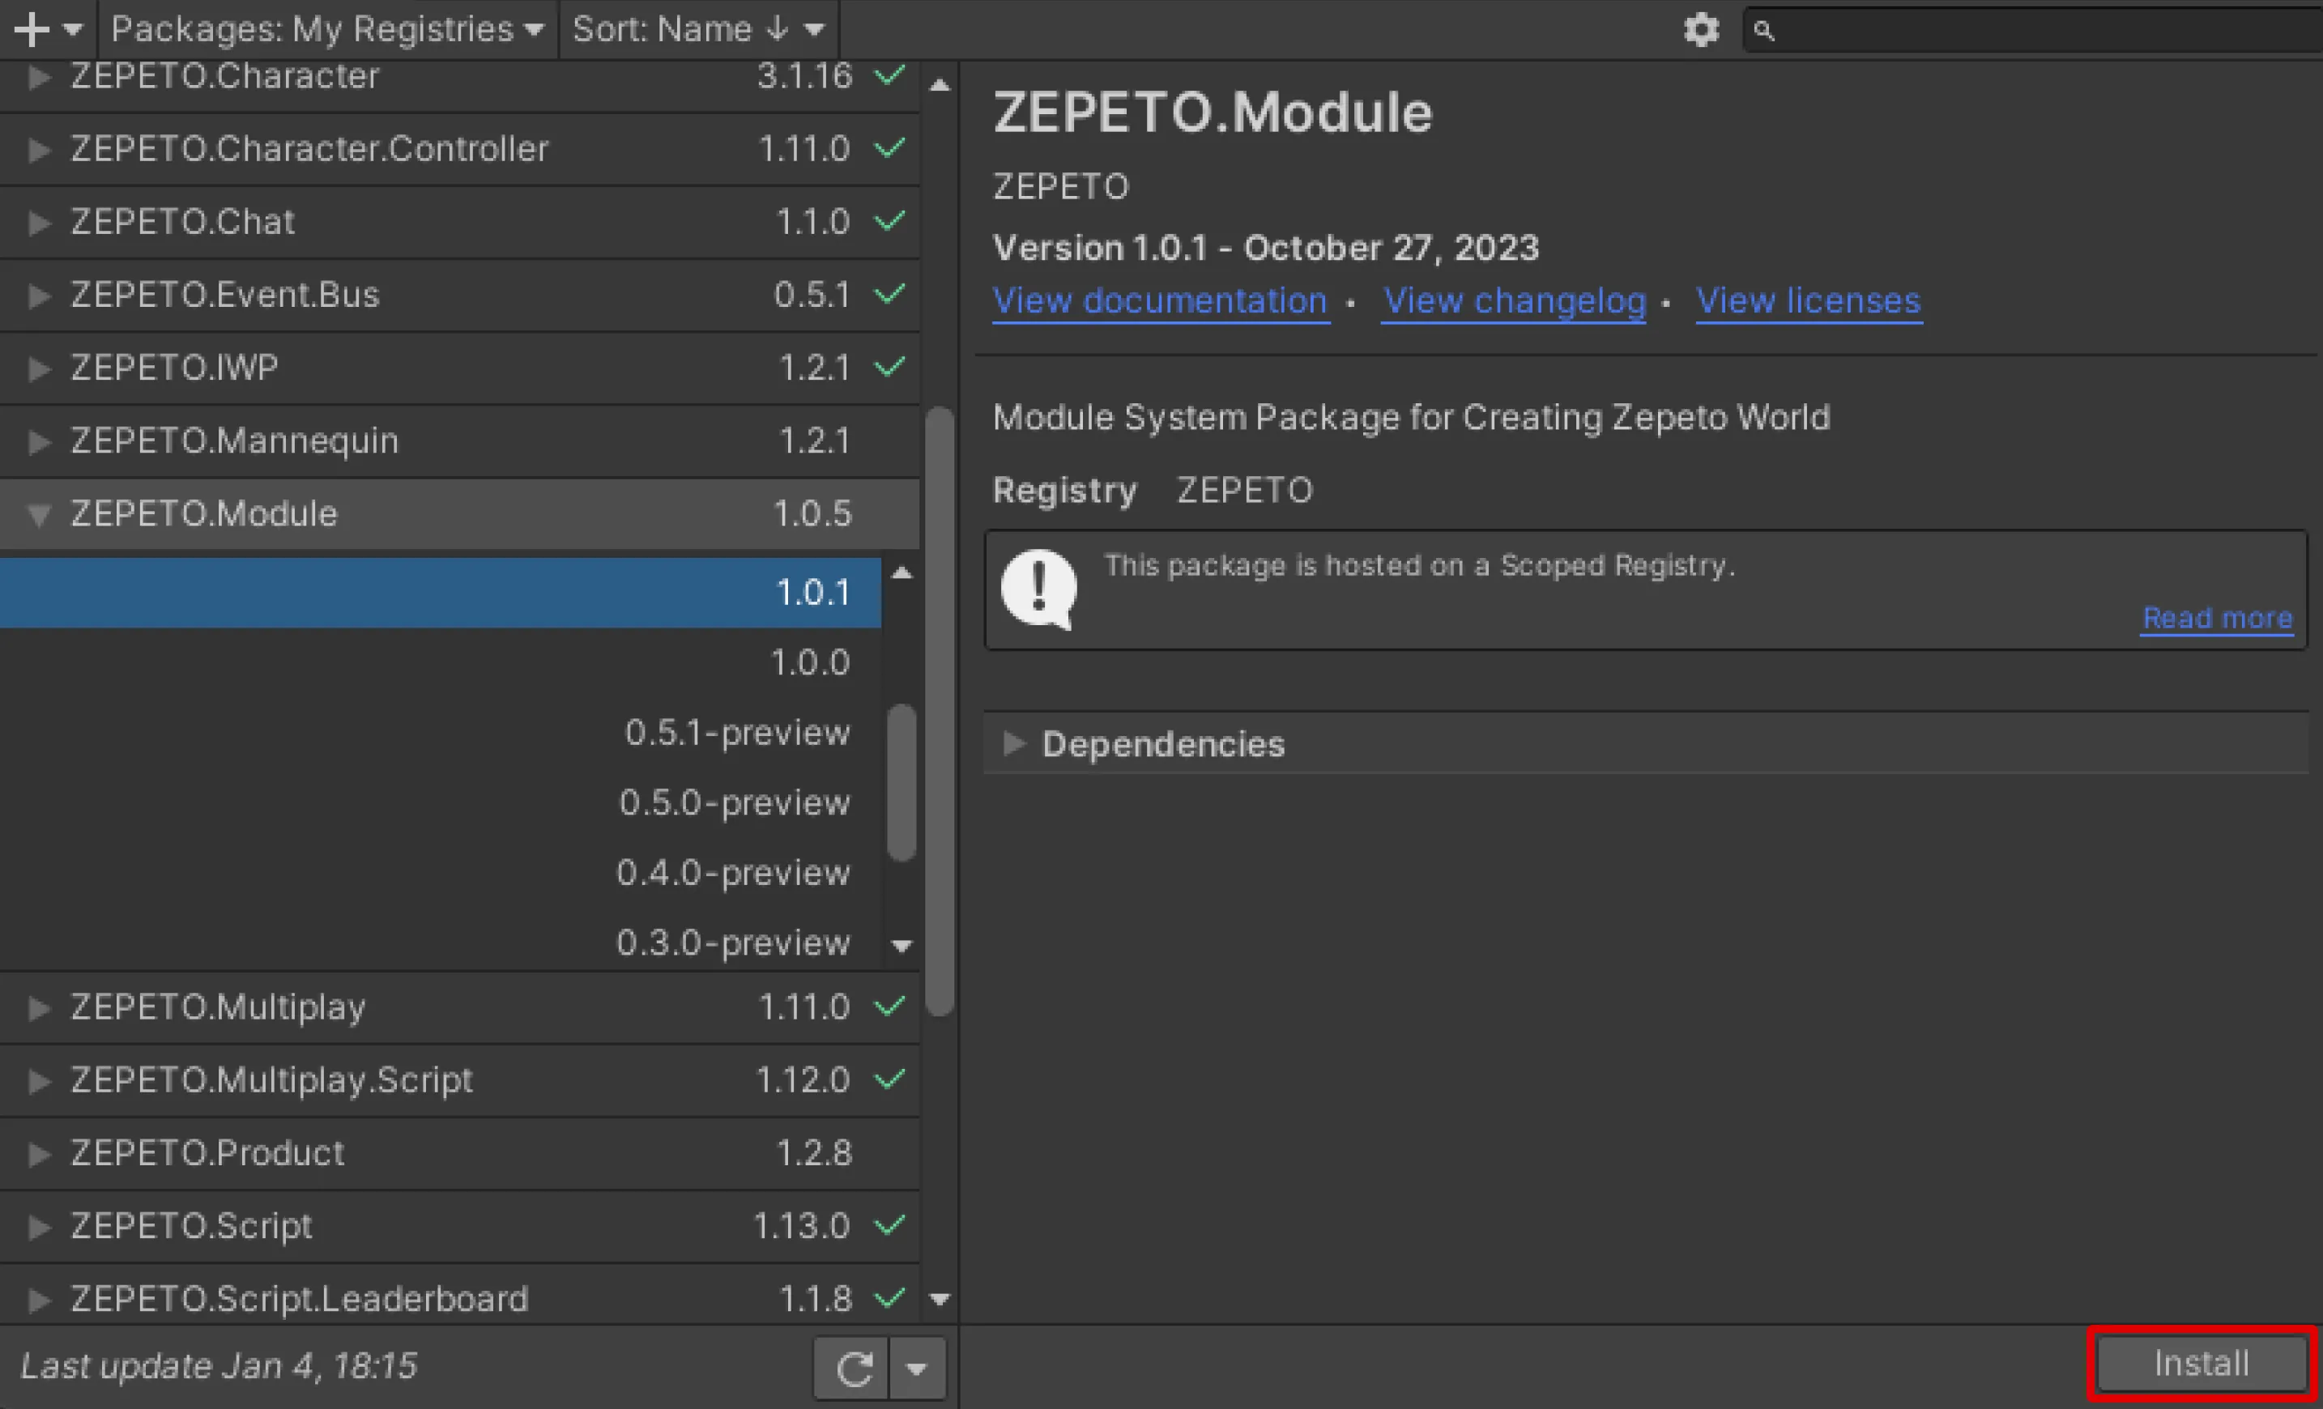Image resolution: width=2323 pixels, height=1409 pixels.
Task: Select the ZEPETO.Product package row
Action: 459,1154
